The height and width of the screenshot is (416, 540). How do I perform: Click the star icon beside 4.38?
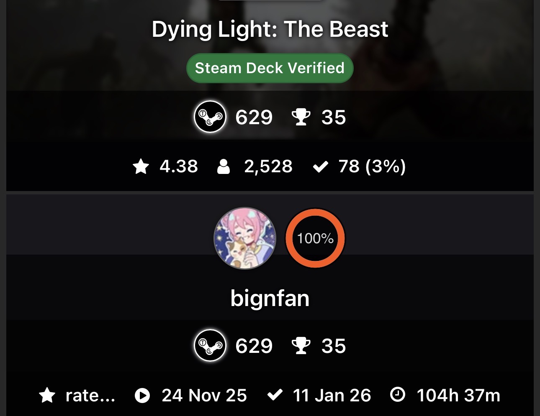coord(141,167)
